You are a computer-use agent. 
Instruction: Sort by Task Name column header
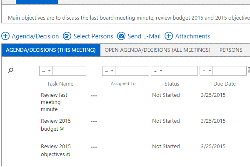point(60,84)
